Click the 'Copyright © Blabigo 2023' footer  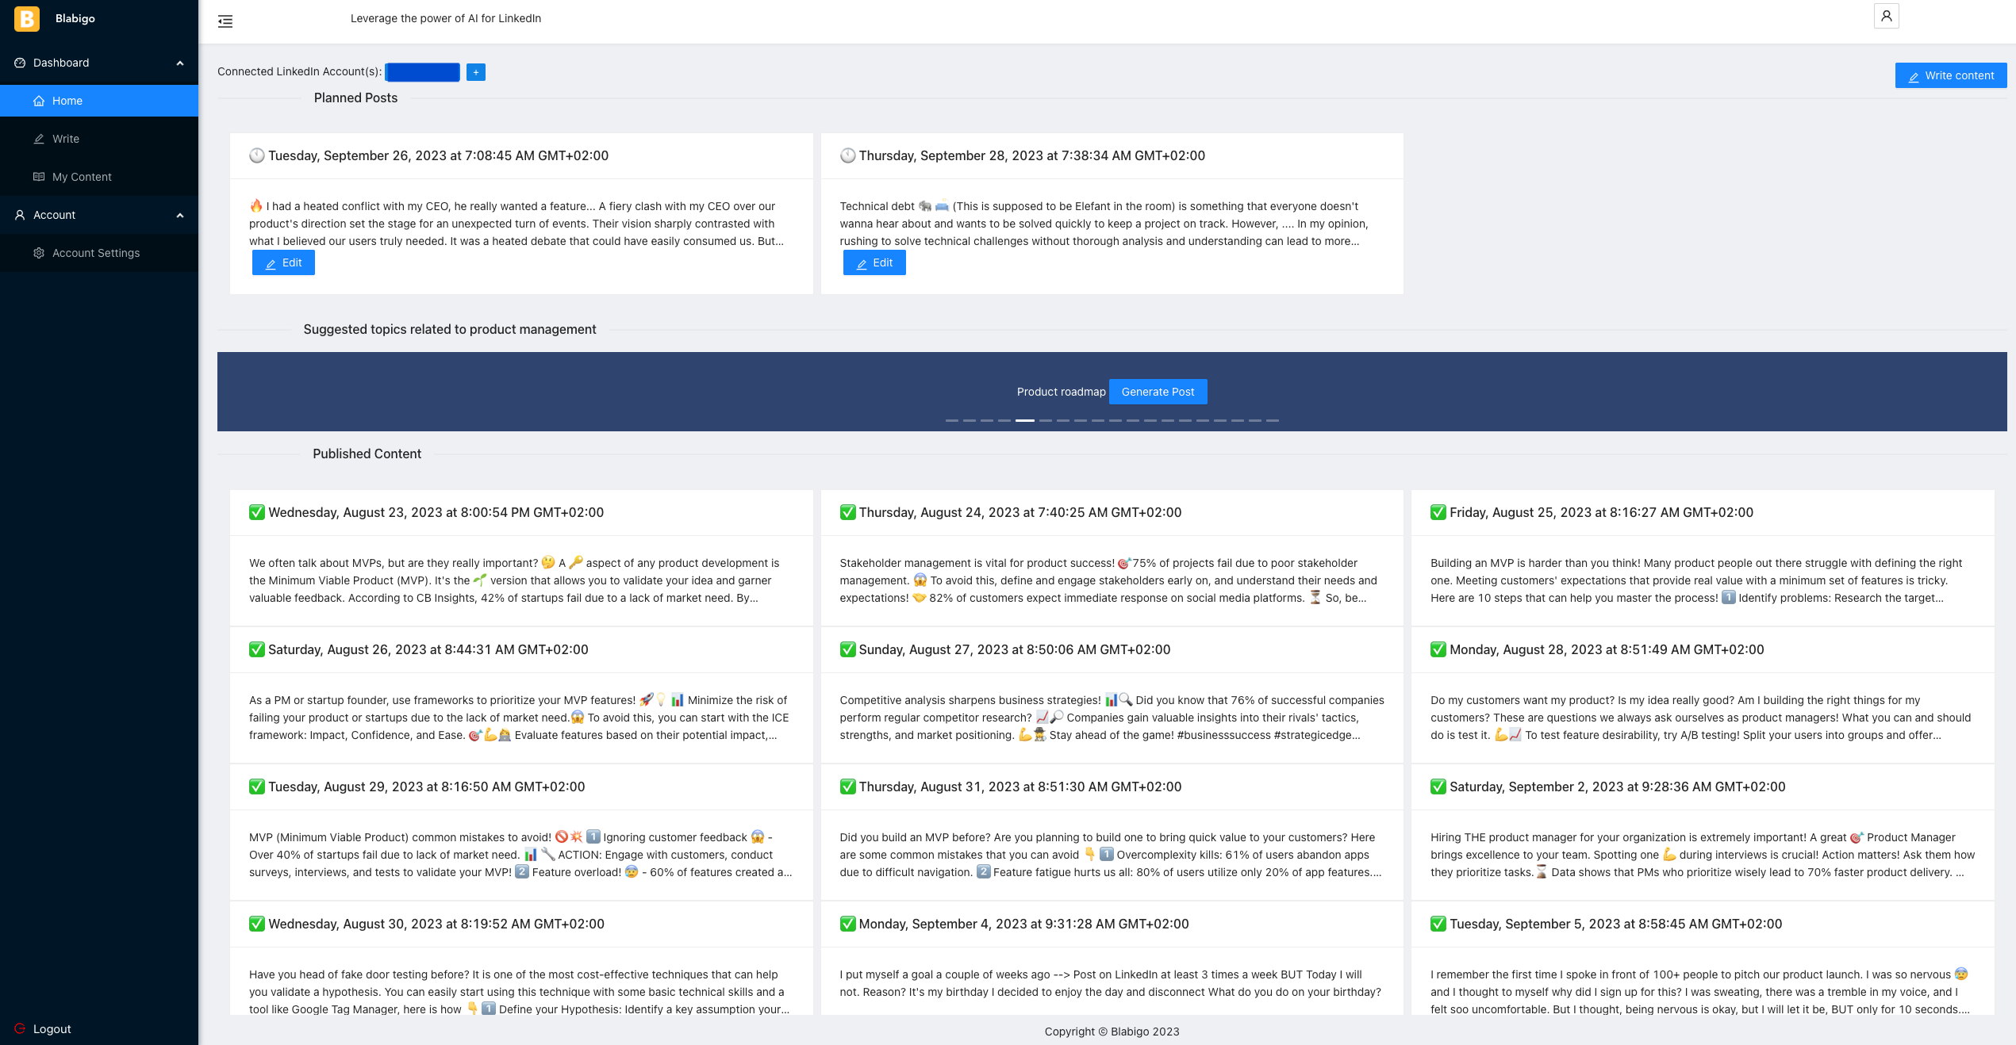1112,1032
